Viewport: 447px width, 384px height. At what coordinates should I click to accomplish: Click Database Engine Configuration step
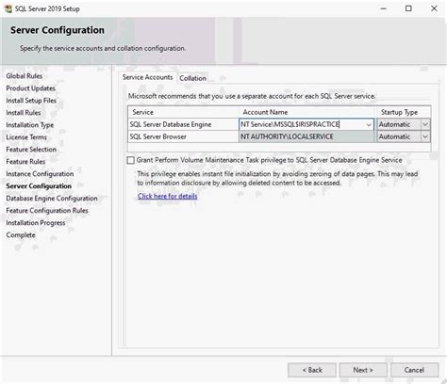point(52,199)
